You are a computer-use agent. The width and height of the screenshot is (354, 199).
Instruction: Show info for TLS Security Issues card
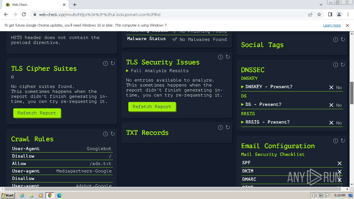[220, 57]
